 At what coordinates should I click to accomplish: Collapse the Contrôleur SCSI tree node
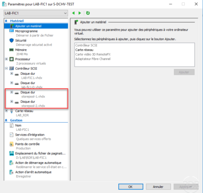click(x=6, y=69)
